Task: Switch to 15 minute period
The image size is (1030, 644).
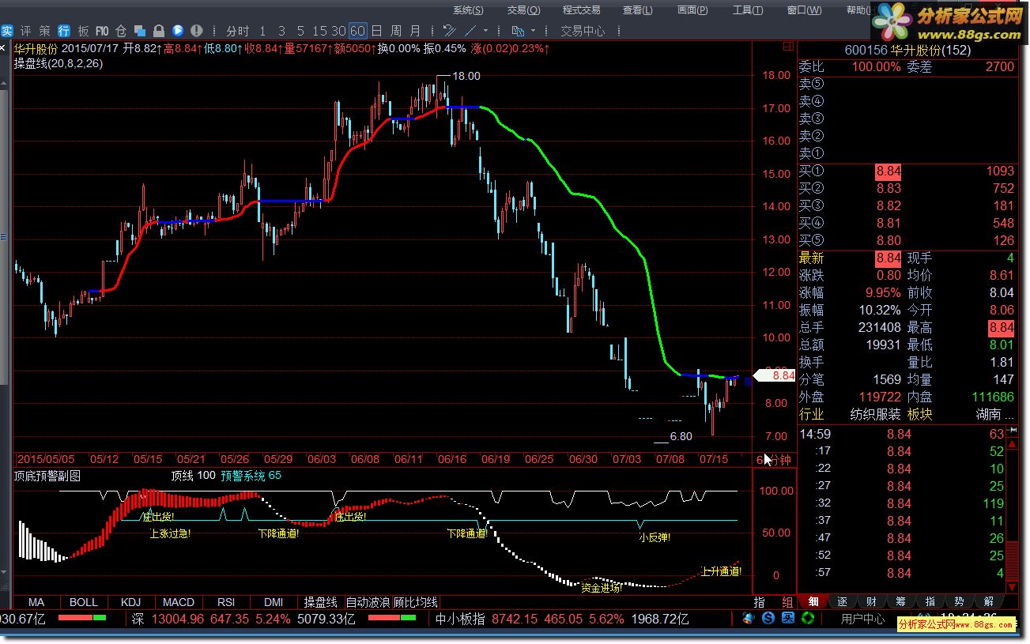Action: tap(319, 31)
